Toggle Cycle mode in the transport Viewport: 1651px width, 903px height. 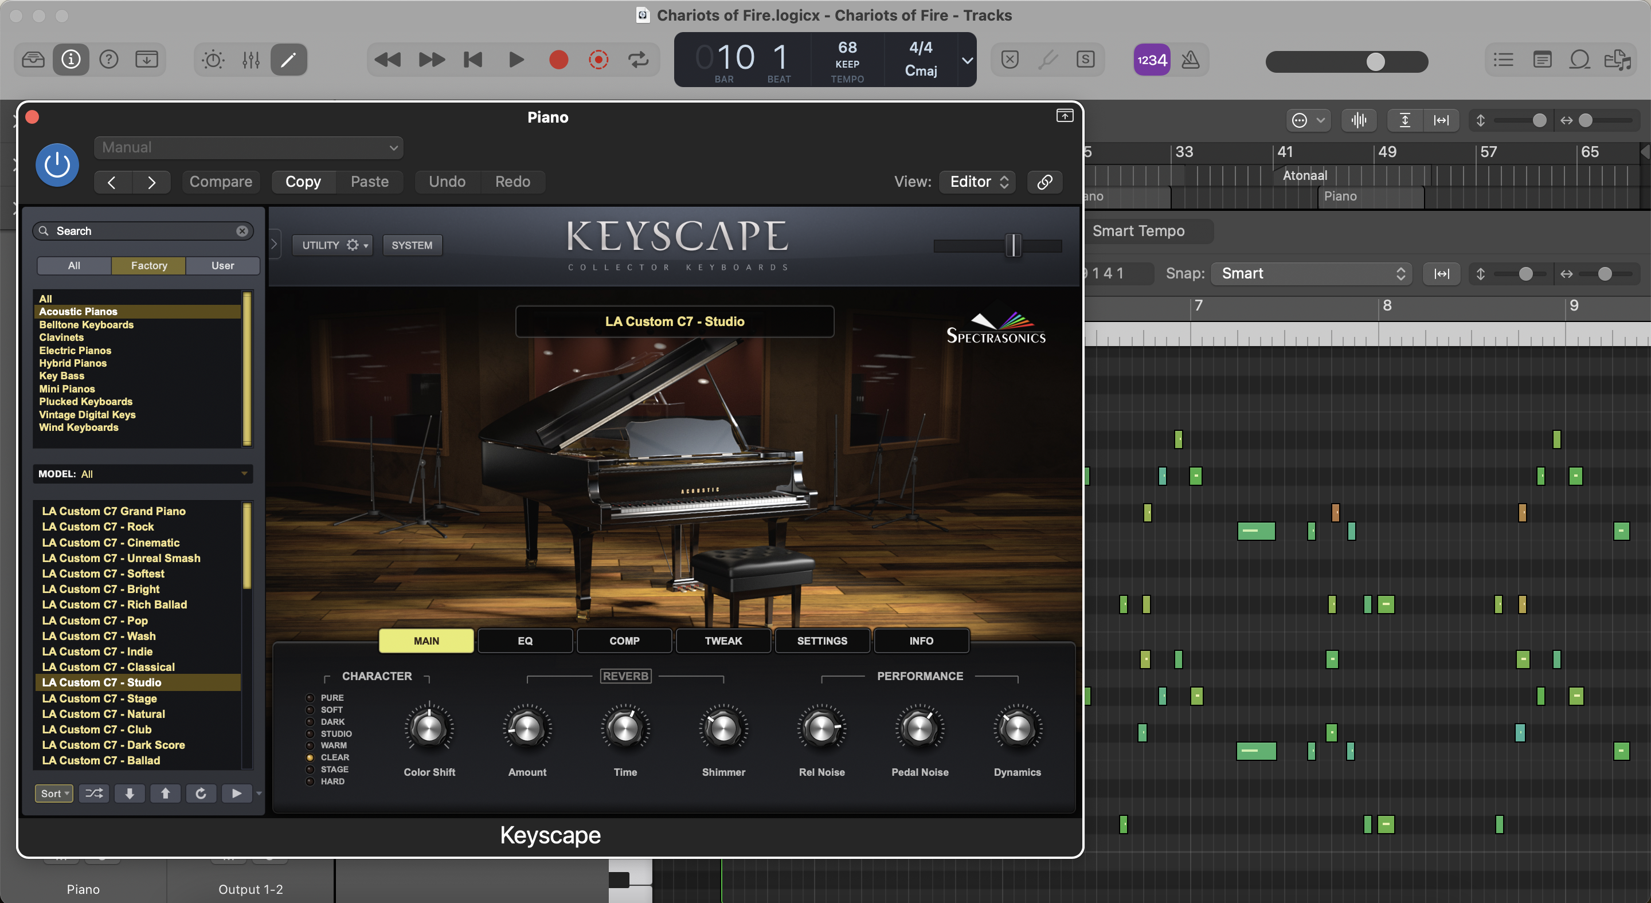click(637, 60)
